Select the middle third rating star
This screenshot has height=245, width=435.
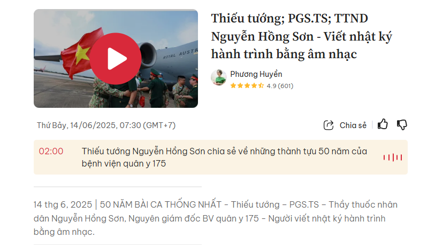[x=247, y=86]
